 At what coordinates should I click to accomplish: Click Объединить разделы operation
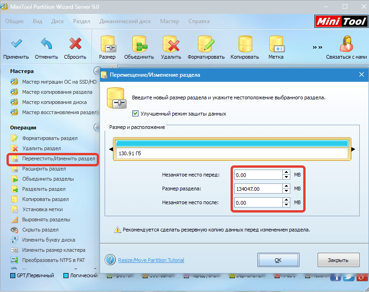42,179
